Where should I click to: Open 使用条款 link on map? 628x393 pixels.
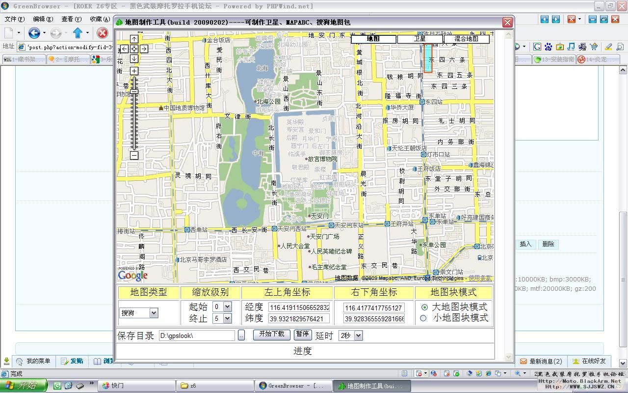click(x=480, y=278)
